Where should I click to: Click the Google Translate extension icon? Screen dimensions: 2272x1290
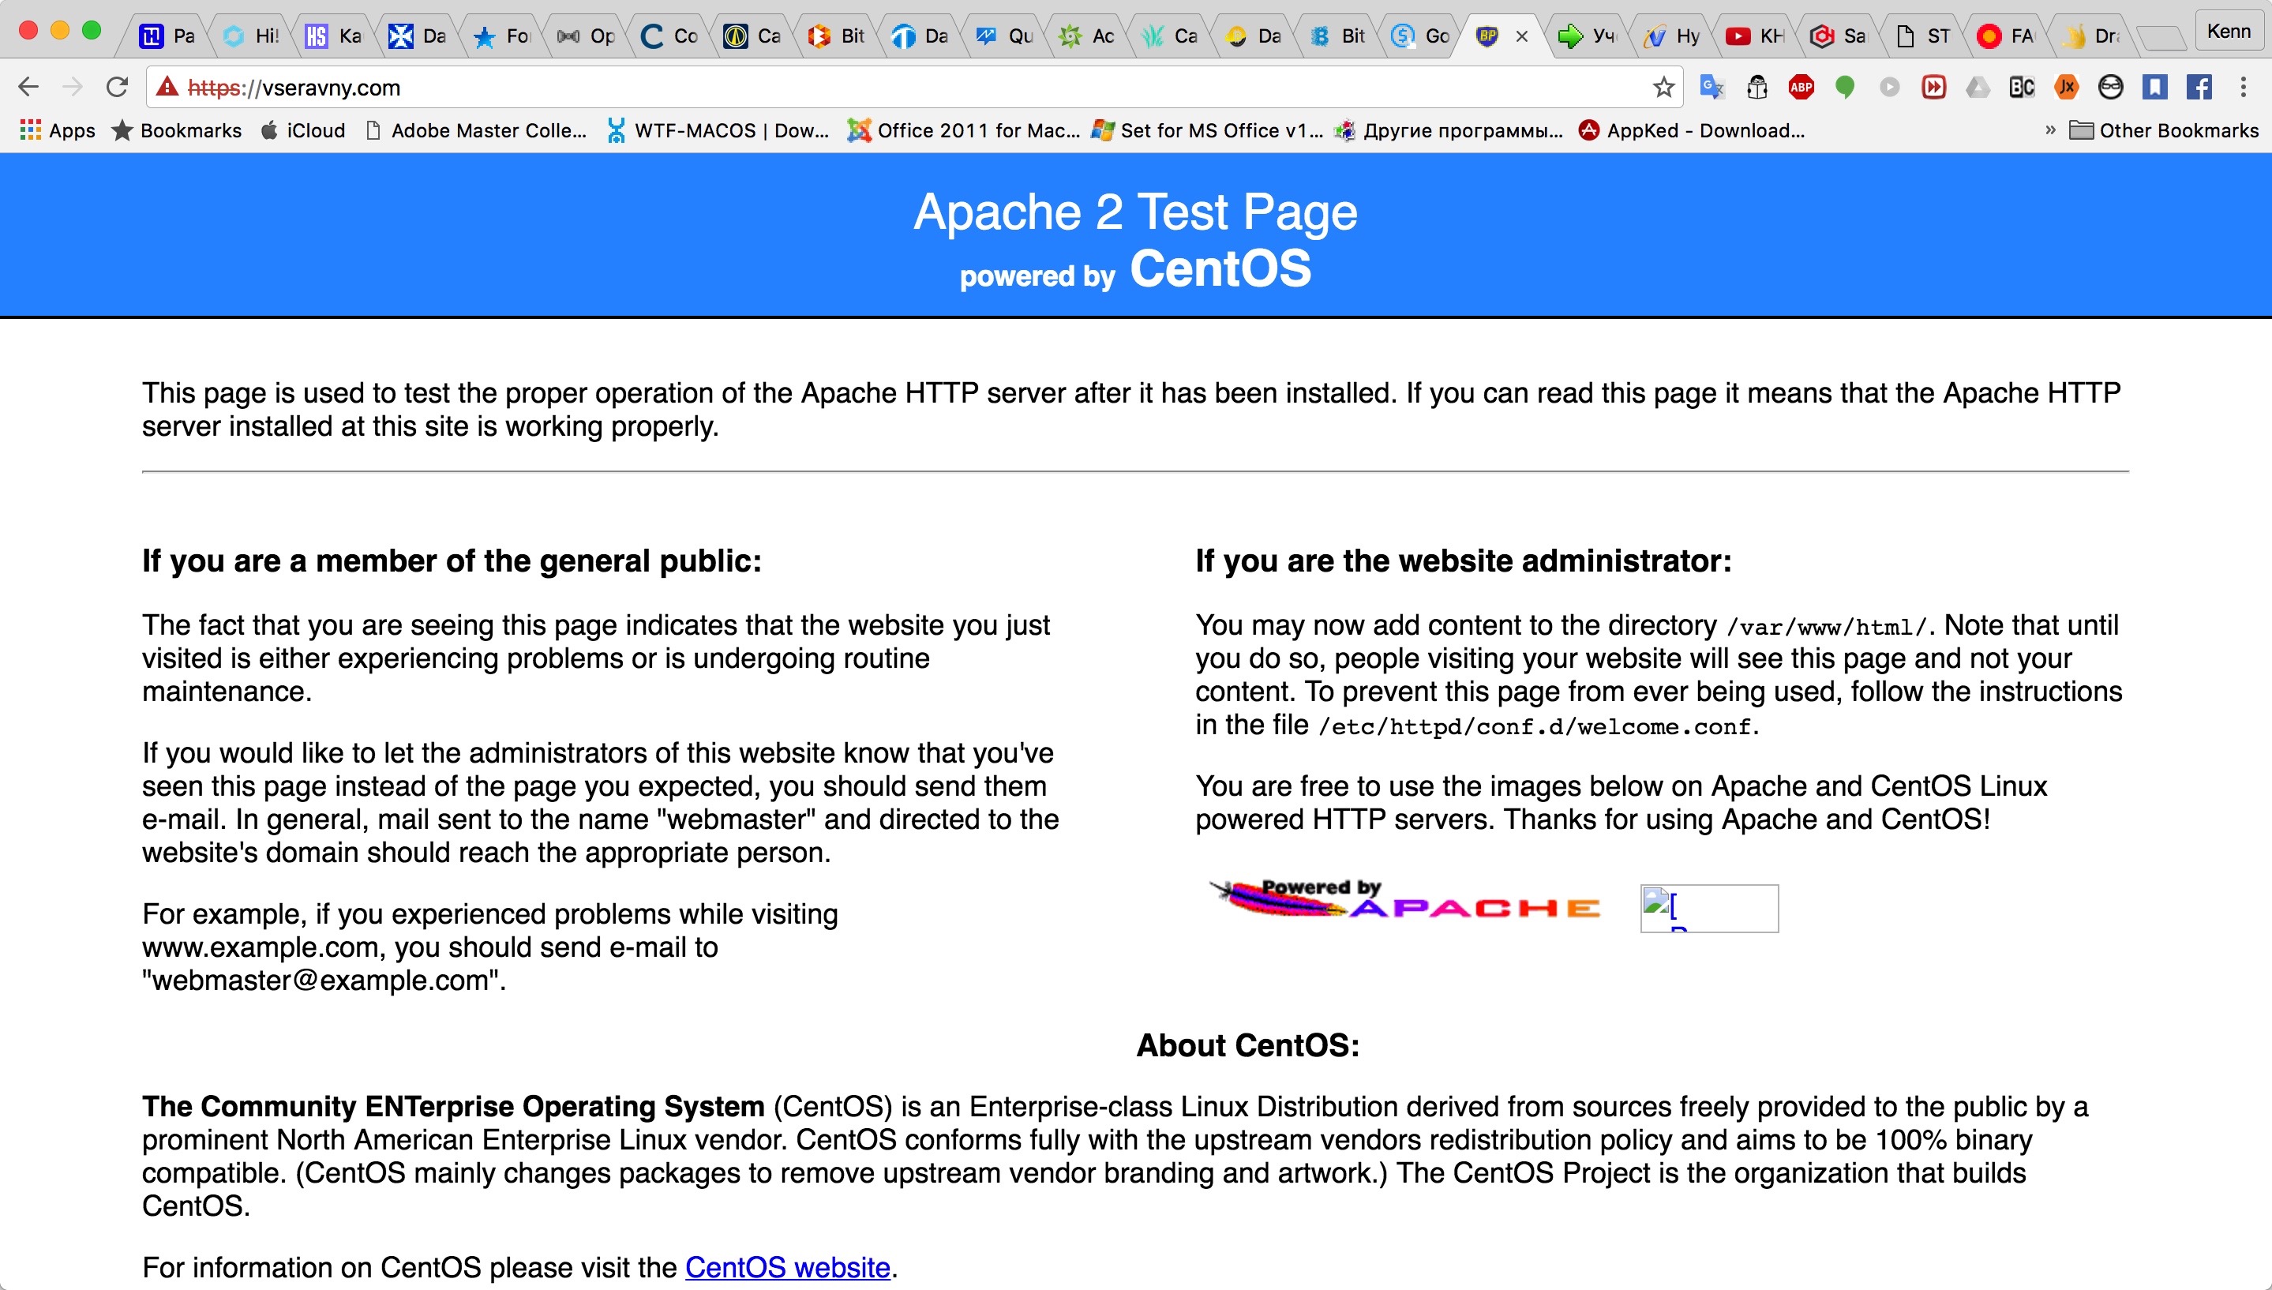tap(1711, 87)
